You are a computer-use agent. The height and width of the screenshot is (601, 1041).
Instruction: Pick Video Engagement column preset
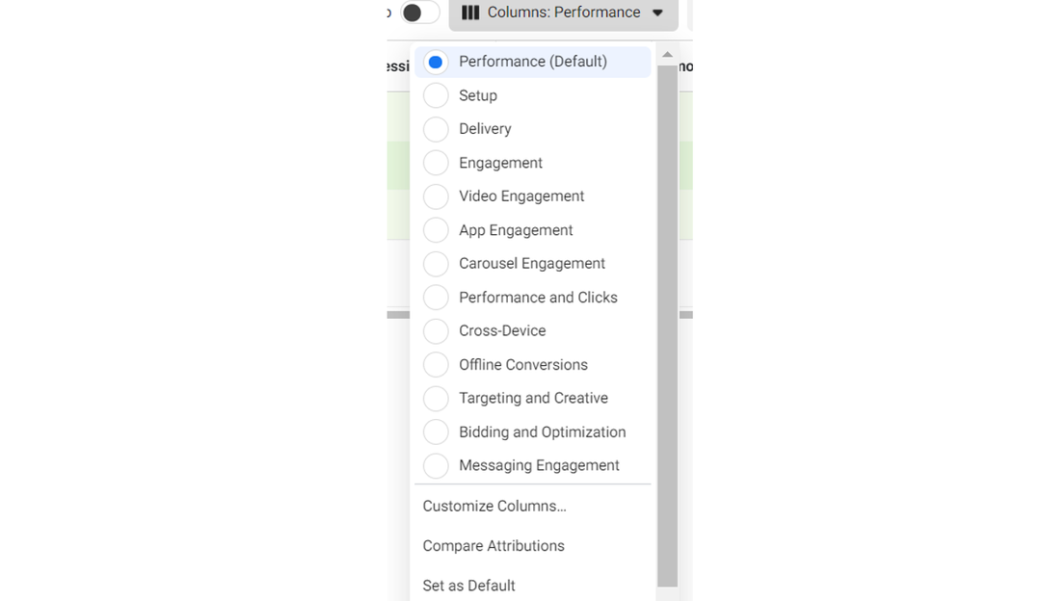tap(436, 196)
